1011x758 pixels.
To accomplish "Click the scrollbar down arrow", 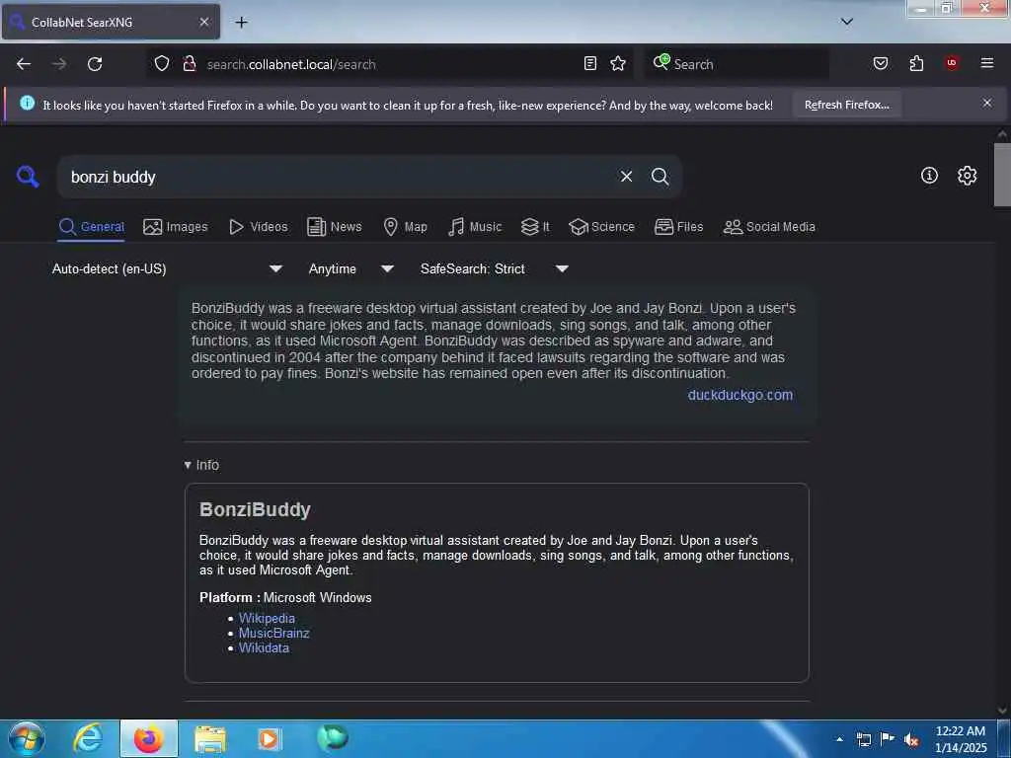I will [x=1002, y=711].
